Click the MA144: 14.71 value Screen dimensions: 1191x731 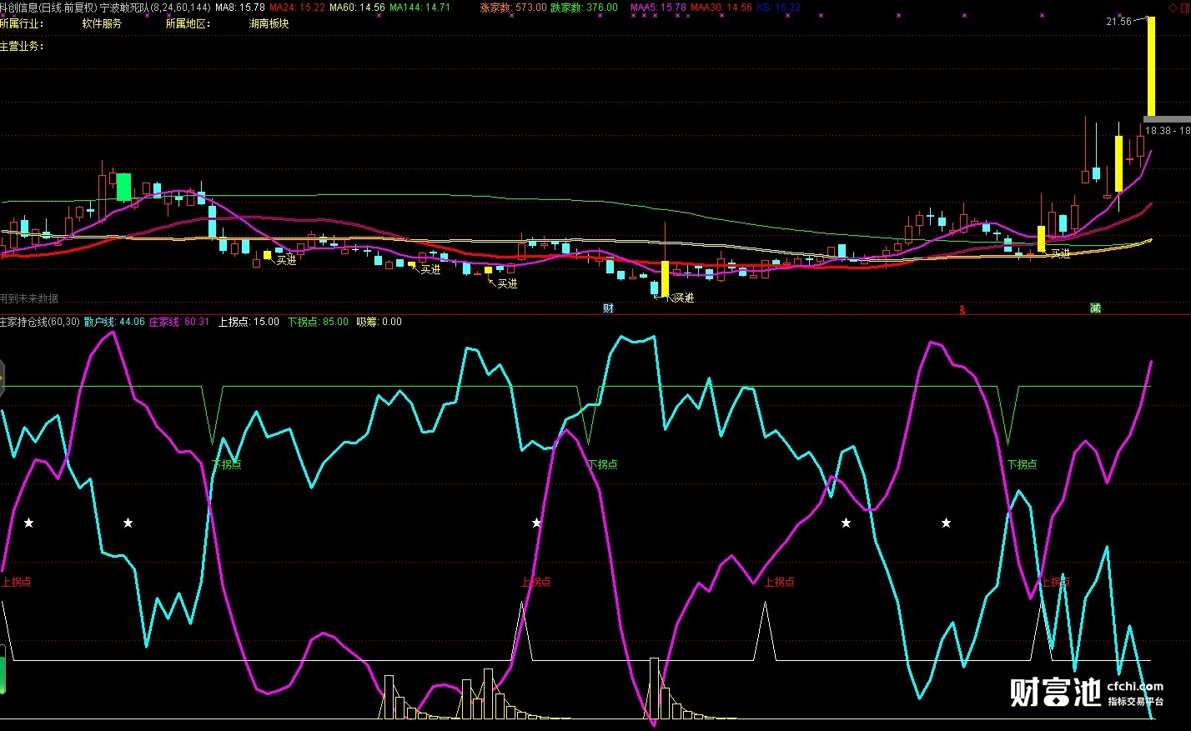tap(420, 8)
